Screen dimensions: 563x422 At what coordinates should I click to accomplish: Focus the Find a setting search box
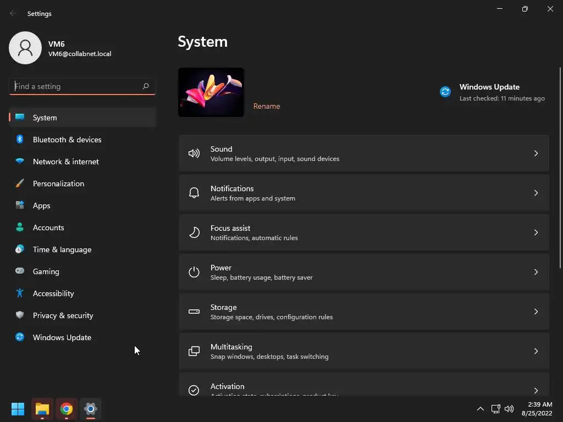click(x=76, y=86)
